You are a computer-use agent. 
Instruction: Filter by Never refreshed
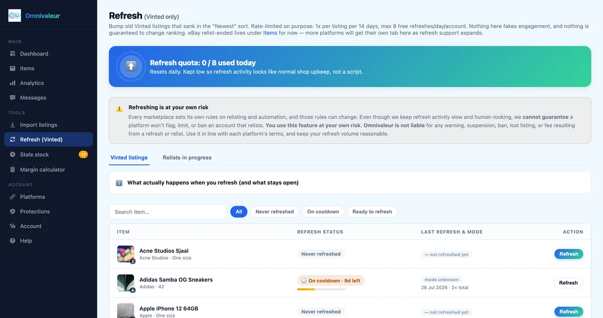[274, 212]
